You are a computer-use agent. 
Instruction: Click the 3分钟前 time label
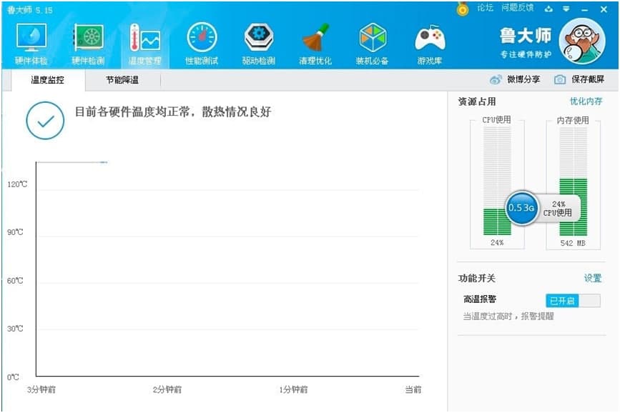coord(41,389)
